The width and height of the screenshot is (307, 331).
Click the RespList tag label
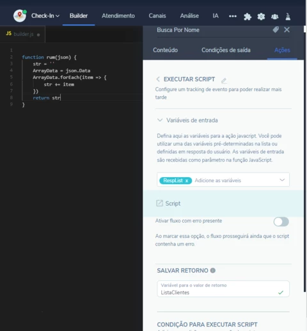tap(173, 180)
